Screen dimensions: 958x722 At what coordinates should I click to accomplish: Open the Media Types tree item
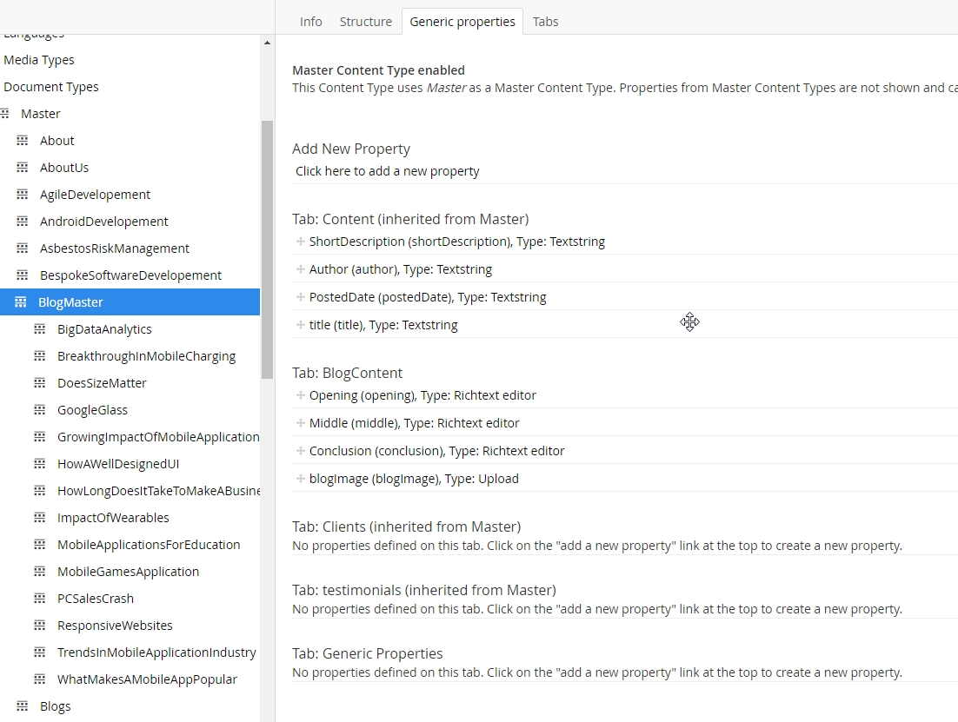pos(39,60)
